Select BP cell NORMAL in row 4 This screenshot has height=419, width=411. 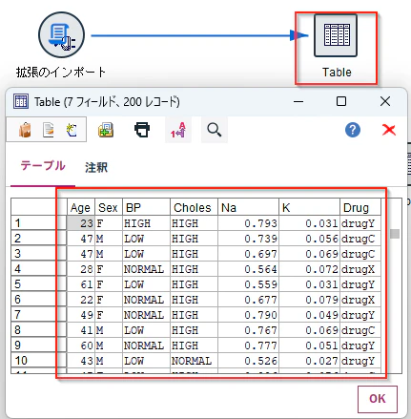(x=146, y=269)
